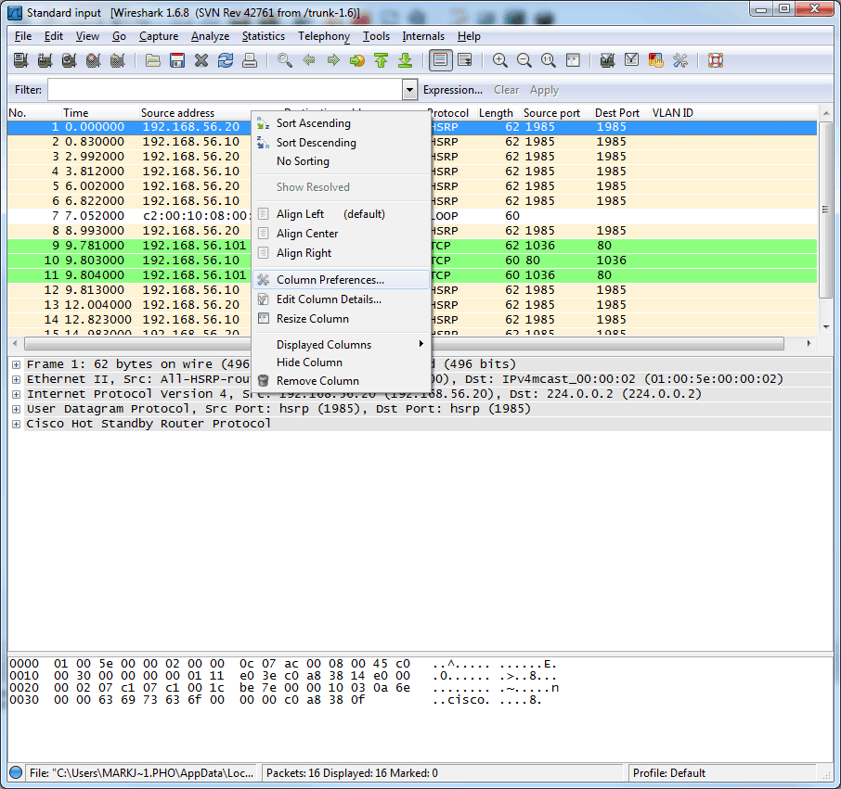Select Edit Column Details... entry

(341, 299)
